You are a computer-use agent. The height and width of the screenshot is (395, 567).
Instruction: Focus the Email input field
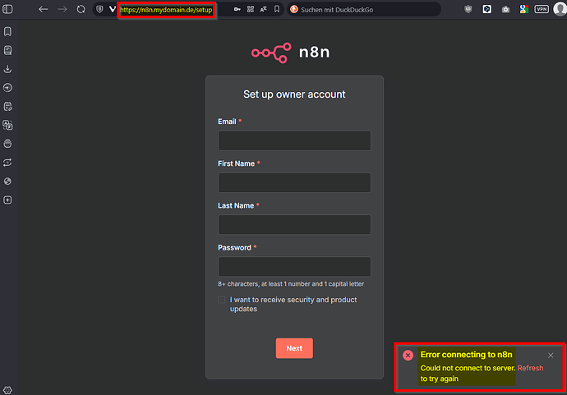294,141
